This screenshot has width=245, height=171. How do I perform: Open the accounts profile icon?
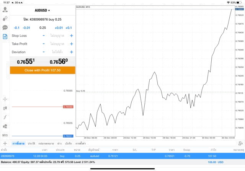5,10
